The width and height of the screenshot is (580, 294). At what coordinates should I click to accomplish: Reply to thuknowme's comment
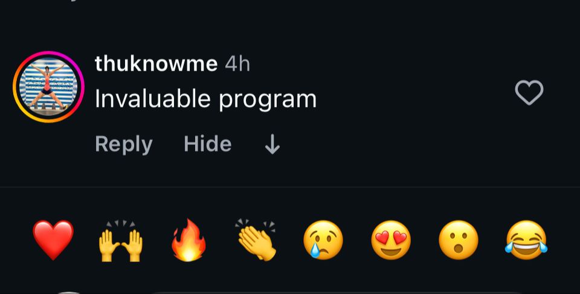(123, 144)
